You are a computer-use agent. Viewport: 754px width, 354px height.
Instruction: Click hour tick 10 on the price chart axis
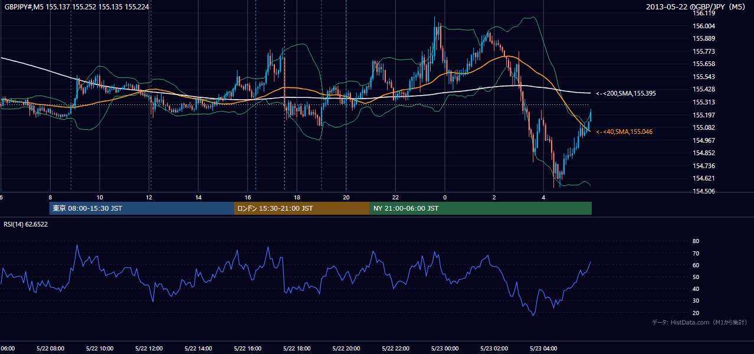pos(100,197)
